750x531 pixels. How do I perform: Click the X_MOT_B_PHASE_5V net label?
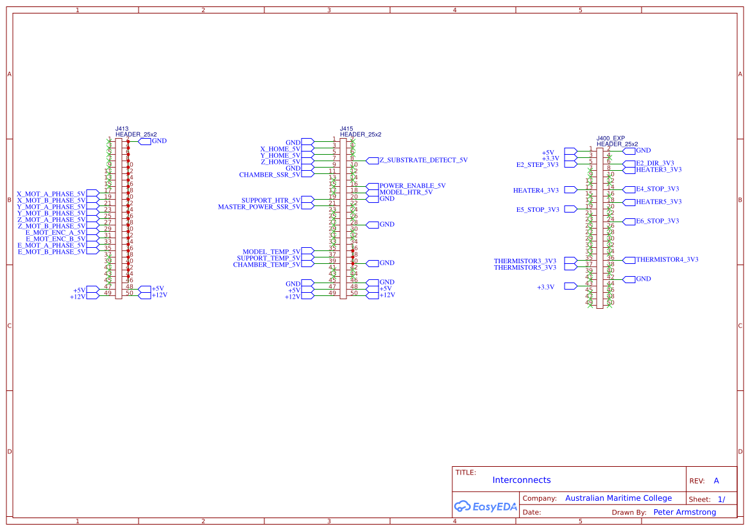pos(51,200)
